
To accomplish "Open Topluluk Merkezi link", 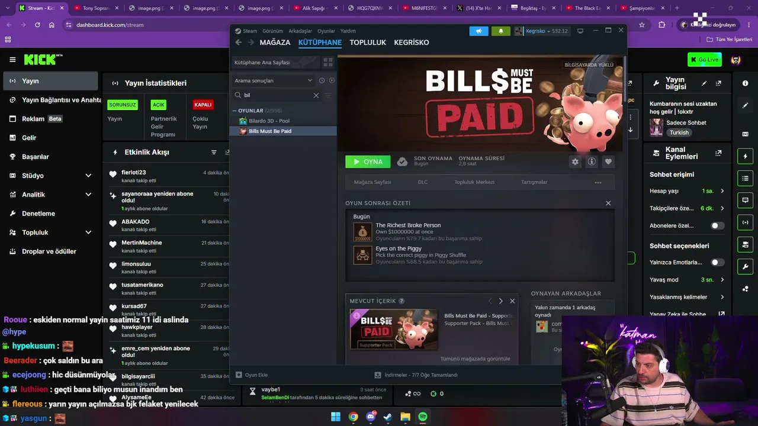I will [x=474, y=182].
